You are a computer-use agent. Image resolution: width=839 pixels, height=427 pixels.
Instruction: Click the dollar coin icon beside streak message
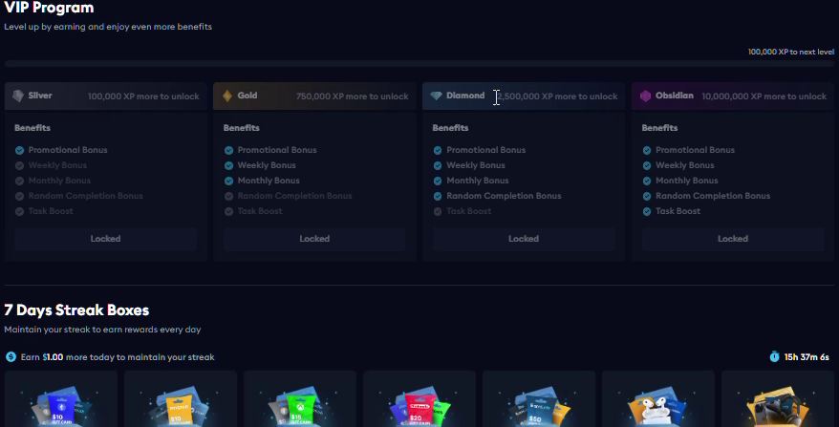[x=11, y=356]
